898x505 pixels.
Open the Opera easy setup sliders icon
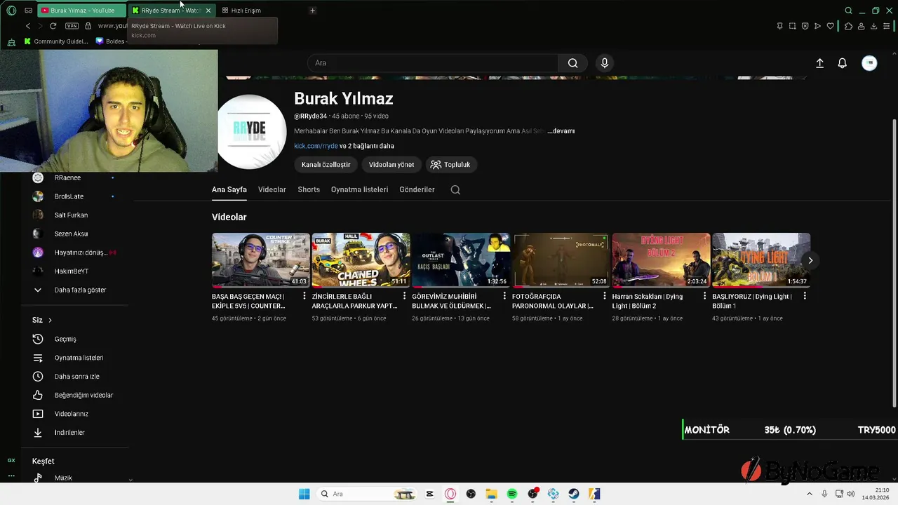887,26
